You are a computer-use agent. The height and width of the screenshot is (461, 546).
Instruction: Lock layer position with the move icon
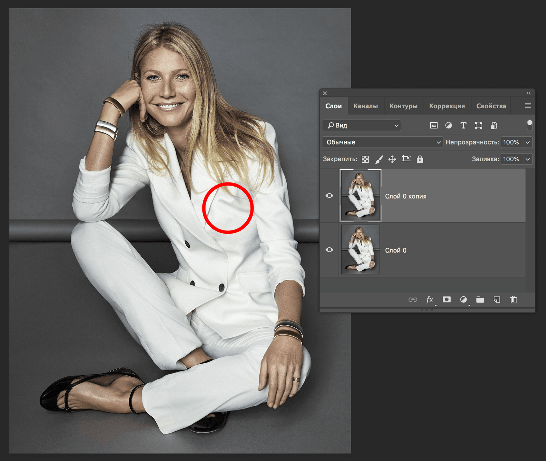point(392,159)
